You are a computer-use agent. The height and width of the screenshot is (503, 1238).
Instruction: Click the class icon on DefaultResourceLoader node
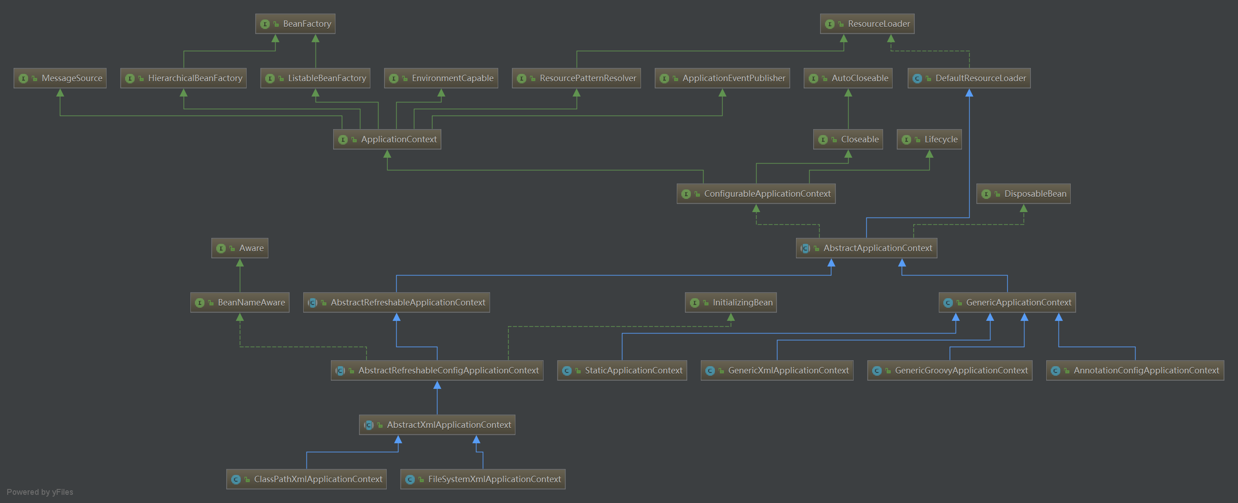coord(917,78)
